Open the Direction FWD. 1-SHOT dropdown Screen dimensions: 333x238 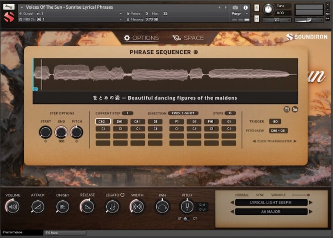(183, 113)
